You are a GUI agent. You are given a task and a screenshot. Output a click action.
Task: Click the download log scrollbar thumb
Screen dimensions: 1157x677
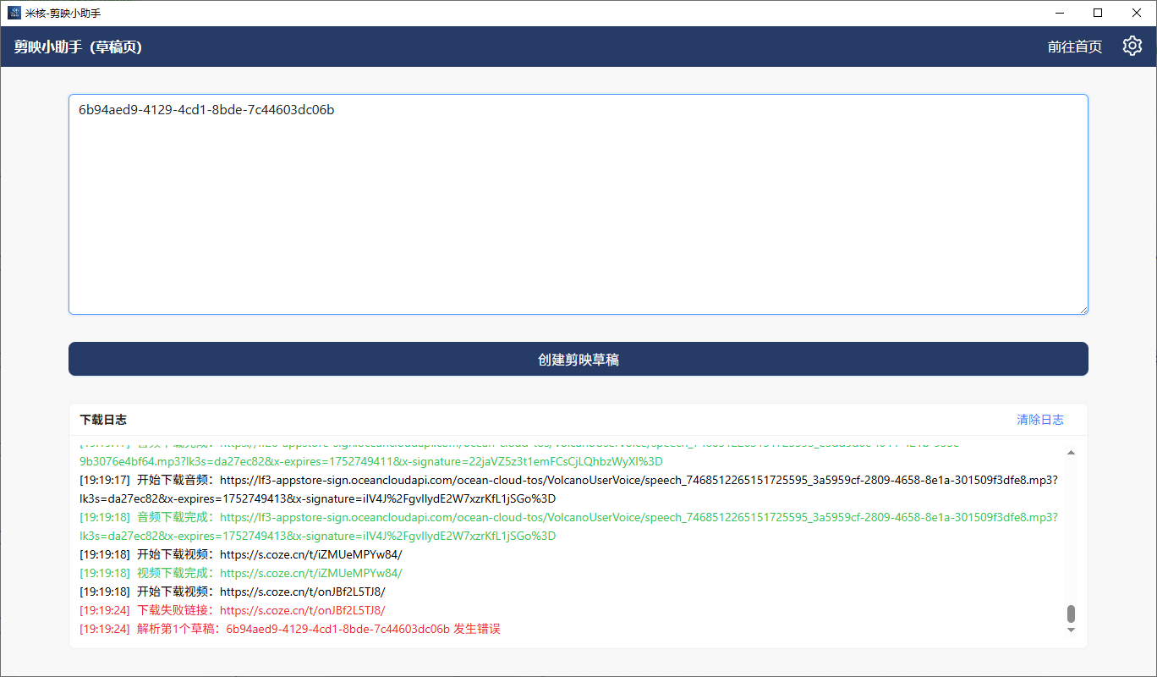point(1071,614)
